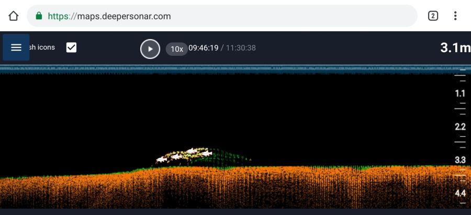Click the current time 09:46:19

click(203, 48)
